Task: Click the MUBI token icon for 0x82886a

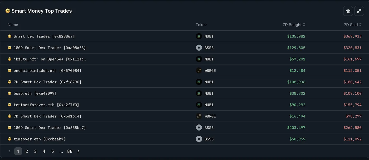Action: tap(199, 36)
